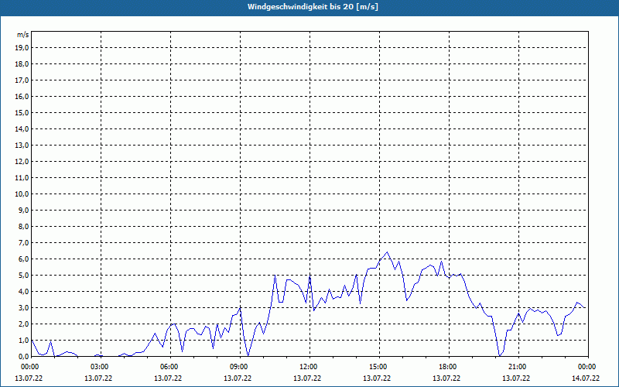Viewport: 619px width, 387px height.
Task: Click the "9,0" y-axis label
Action: coord(23,210)
